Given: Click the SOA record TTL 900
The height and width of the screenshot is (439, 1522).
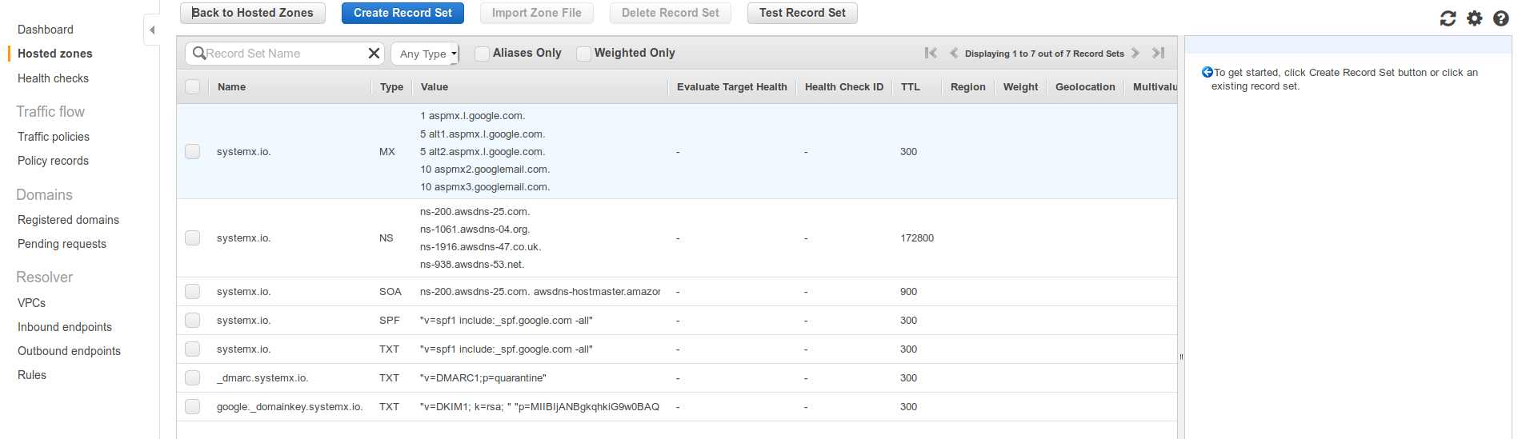Looking at the screenshot, I should (x=908, y=292).
